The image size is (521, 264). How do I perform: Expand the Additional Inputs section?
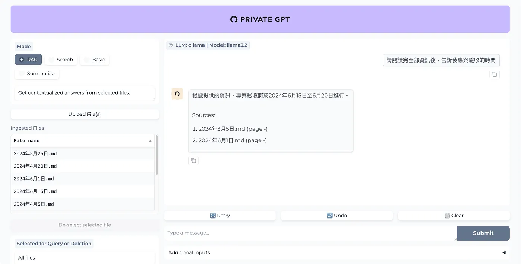pyautogui.click(x=337, y=252)
